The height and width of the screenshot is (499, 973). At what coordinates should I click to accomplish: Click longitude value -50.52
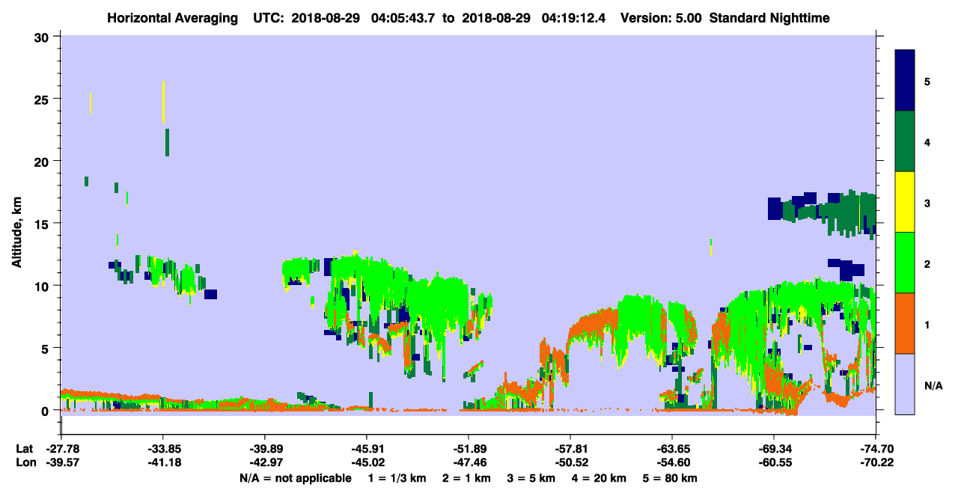[570, 462]
